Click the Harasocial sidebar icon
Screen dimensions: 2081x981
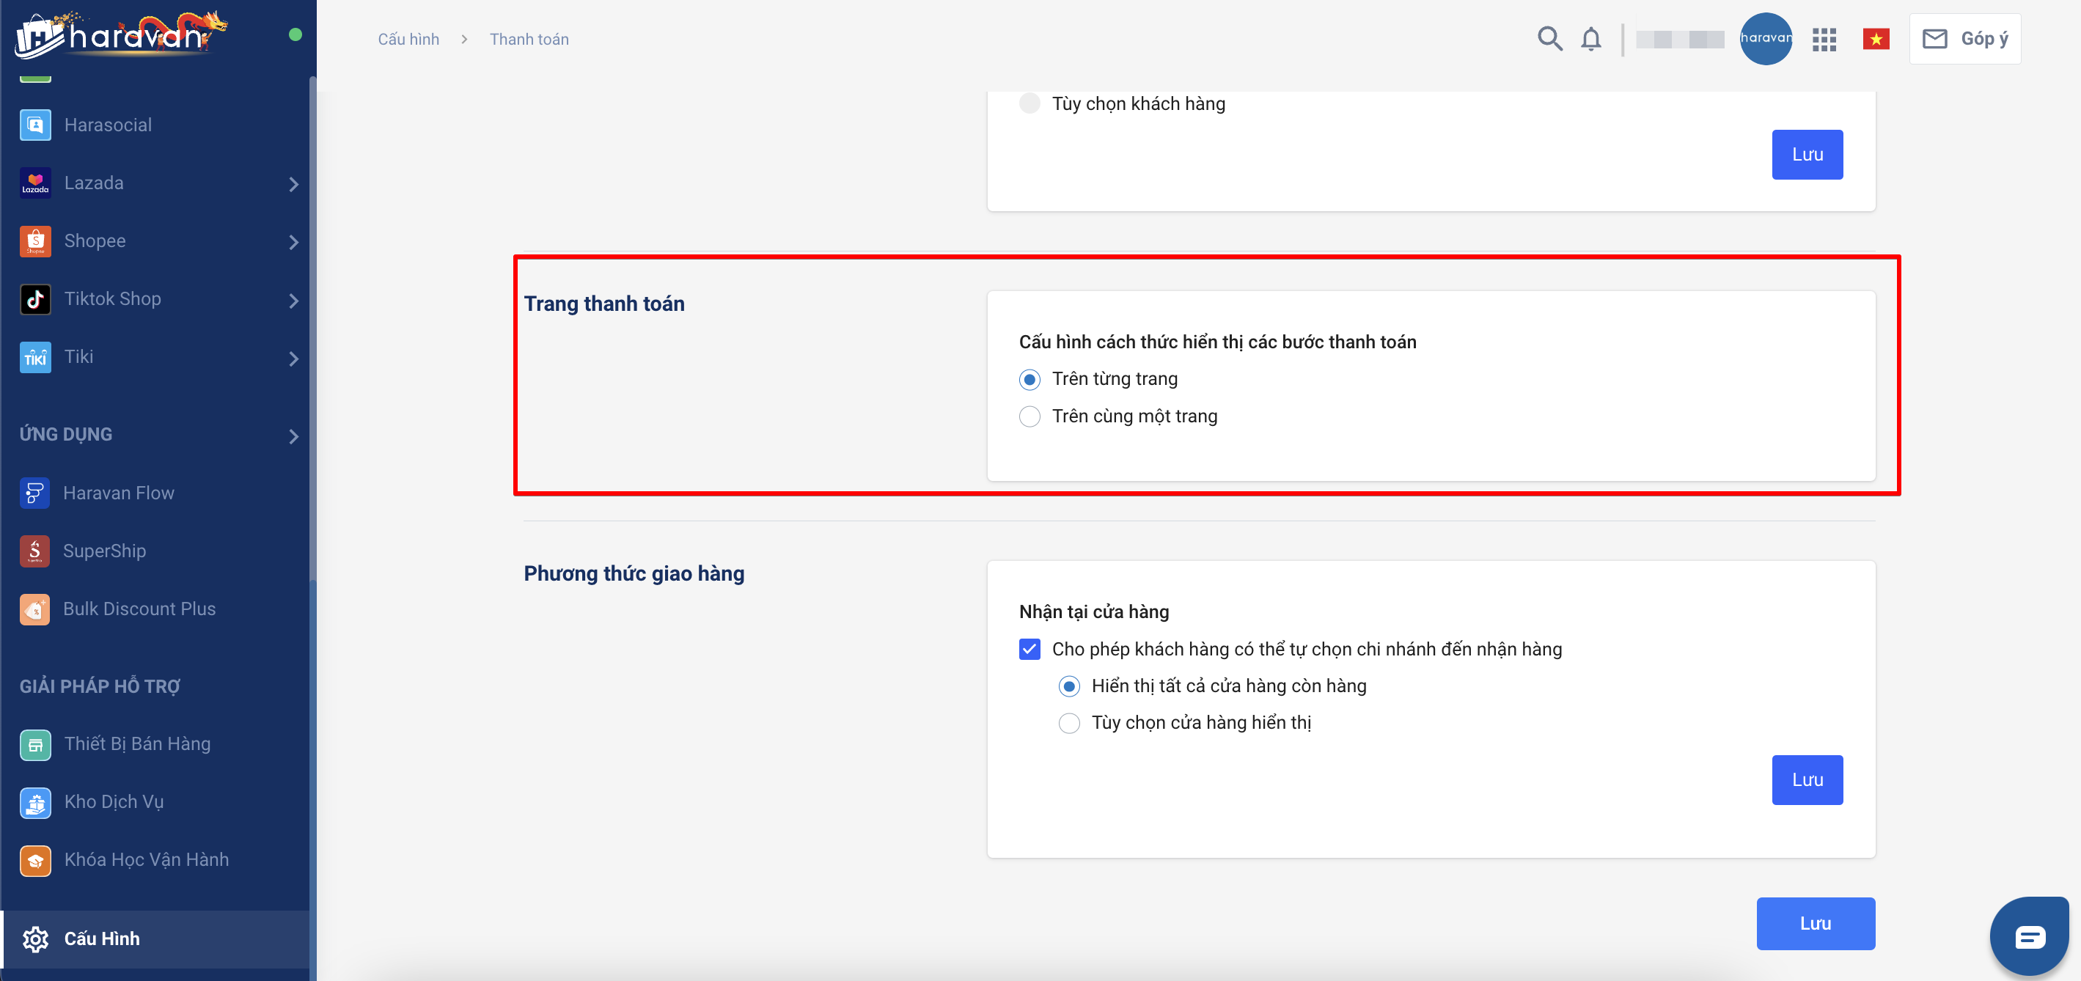point(34,125)
